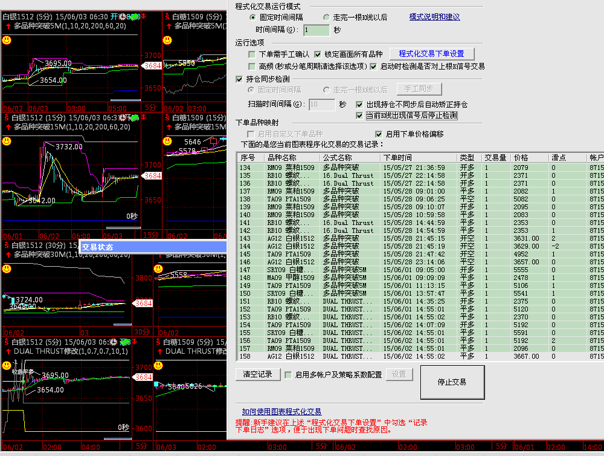Select record row 158 AG12 白银1512
The height and width of the screenshot is (456, 604).
420,356
